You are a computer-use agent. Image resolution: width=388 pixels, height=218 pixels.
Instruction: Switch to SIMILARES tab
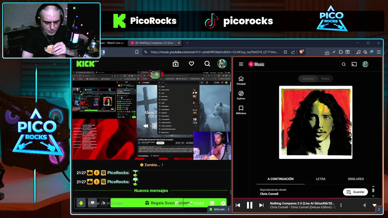(356, 179)
